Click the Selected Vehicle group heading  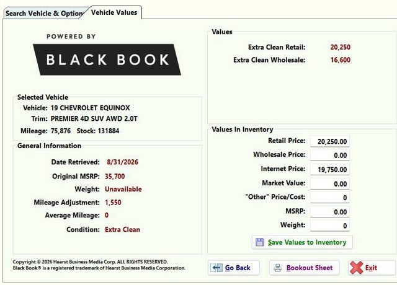point(43,97)
